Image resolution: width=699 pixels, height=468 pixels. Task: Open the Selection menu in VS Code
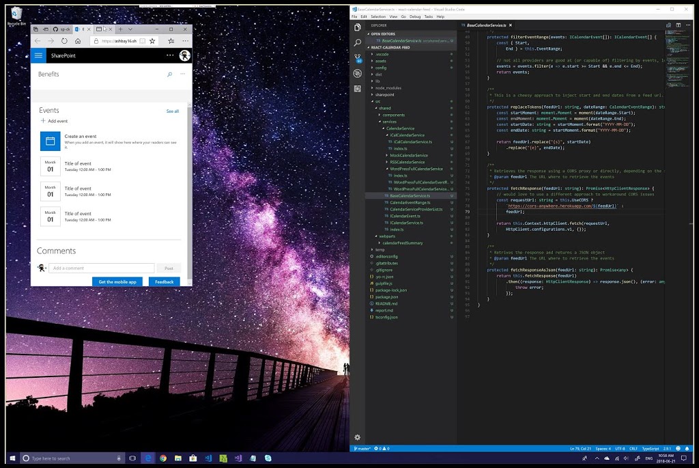pyautogui.click(x=378, y=16)
